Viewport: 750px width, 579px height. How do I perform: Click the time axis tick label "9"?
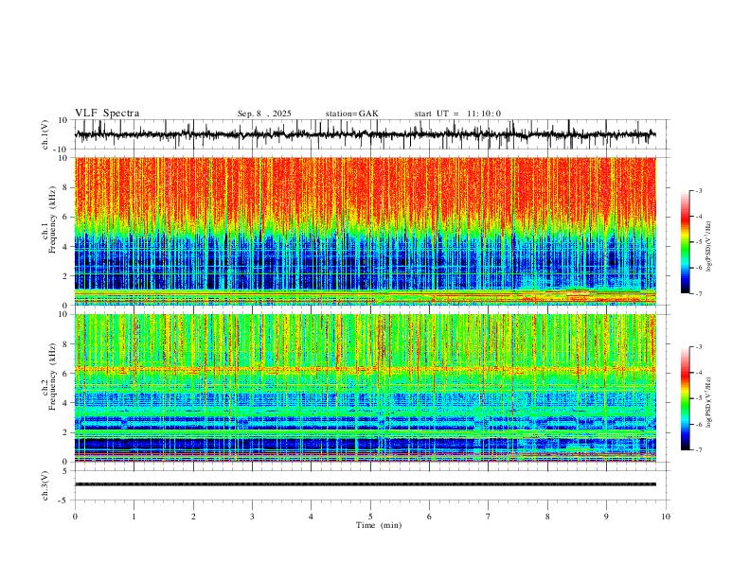tap(606, 517)
